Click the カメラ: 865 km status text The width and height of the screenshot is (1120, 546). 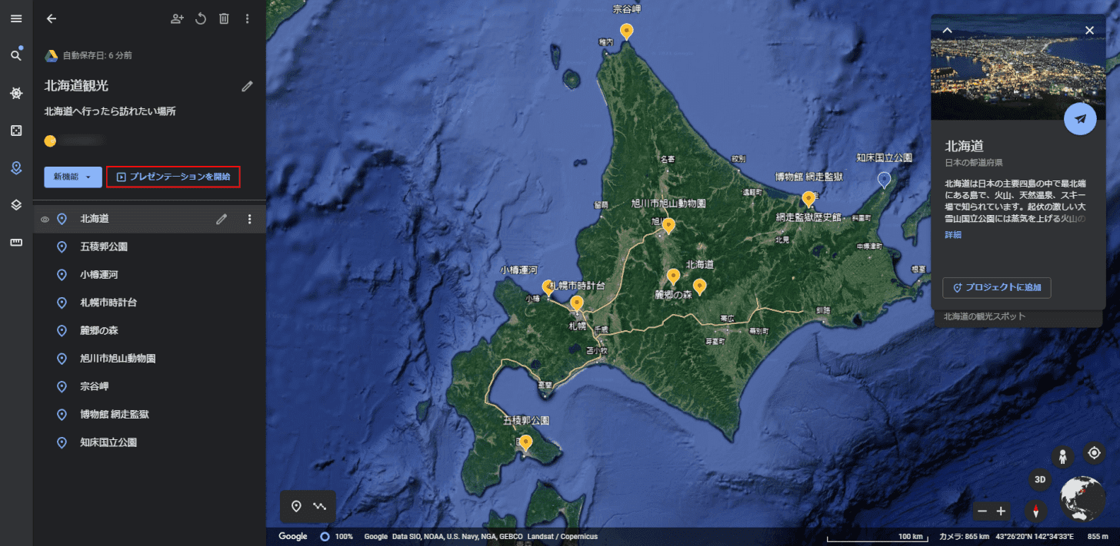[x=965, y=536]
